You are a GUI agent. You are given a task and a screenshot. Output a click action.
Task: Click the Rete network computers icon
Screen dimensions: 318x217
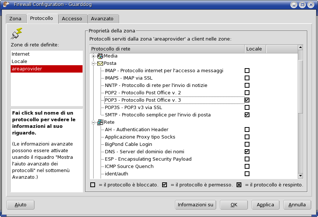[100, 122]
